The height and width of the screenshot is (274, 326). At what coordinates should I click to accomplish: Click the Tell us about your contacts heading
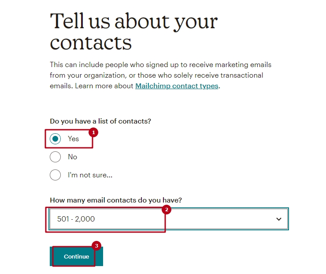pos(133,32)
